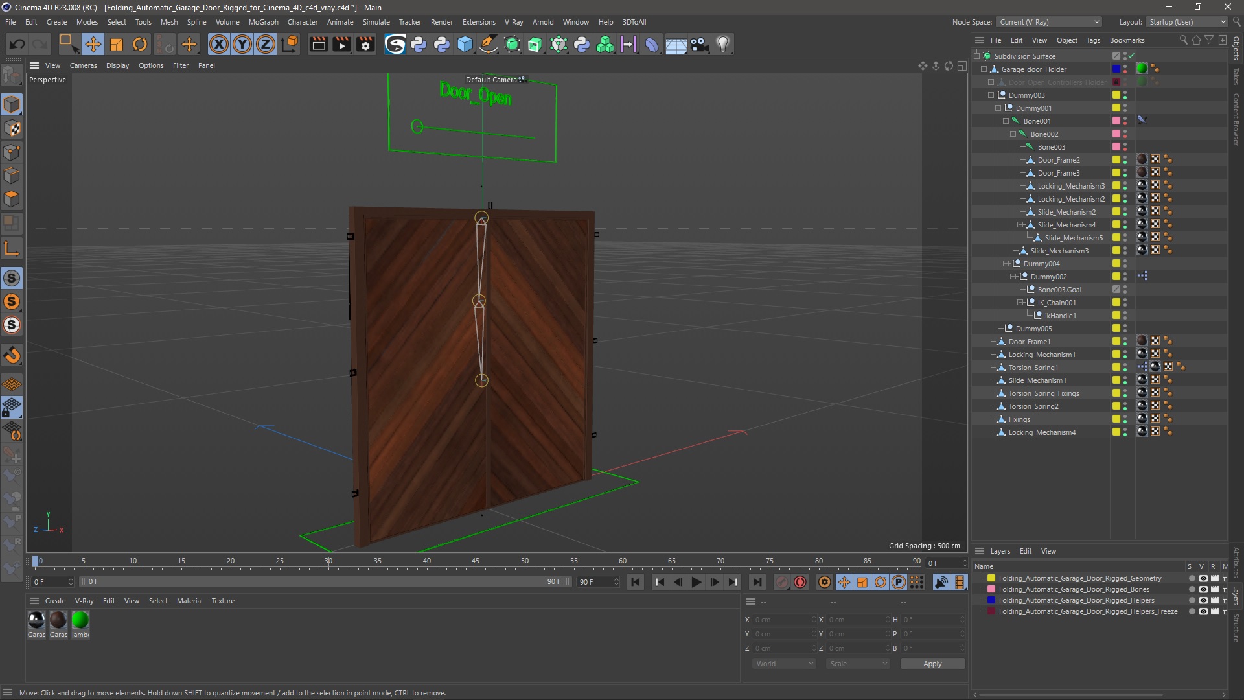Click the MoGraph cloner green cubes icon
The width and height of the screenshot is (1244, 700).
click(x=605, y=44)
